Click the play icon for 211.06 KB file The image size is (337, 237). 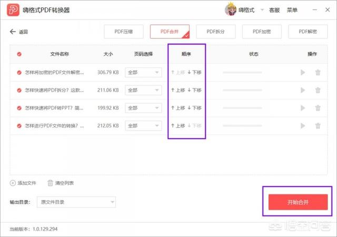click(303, 90)
